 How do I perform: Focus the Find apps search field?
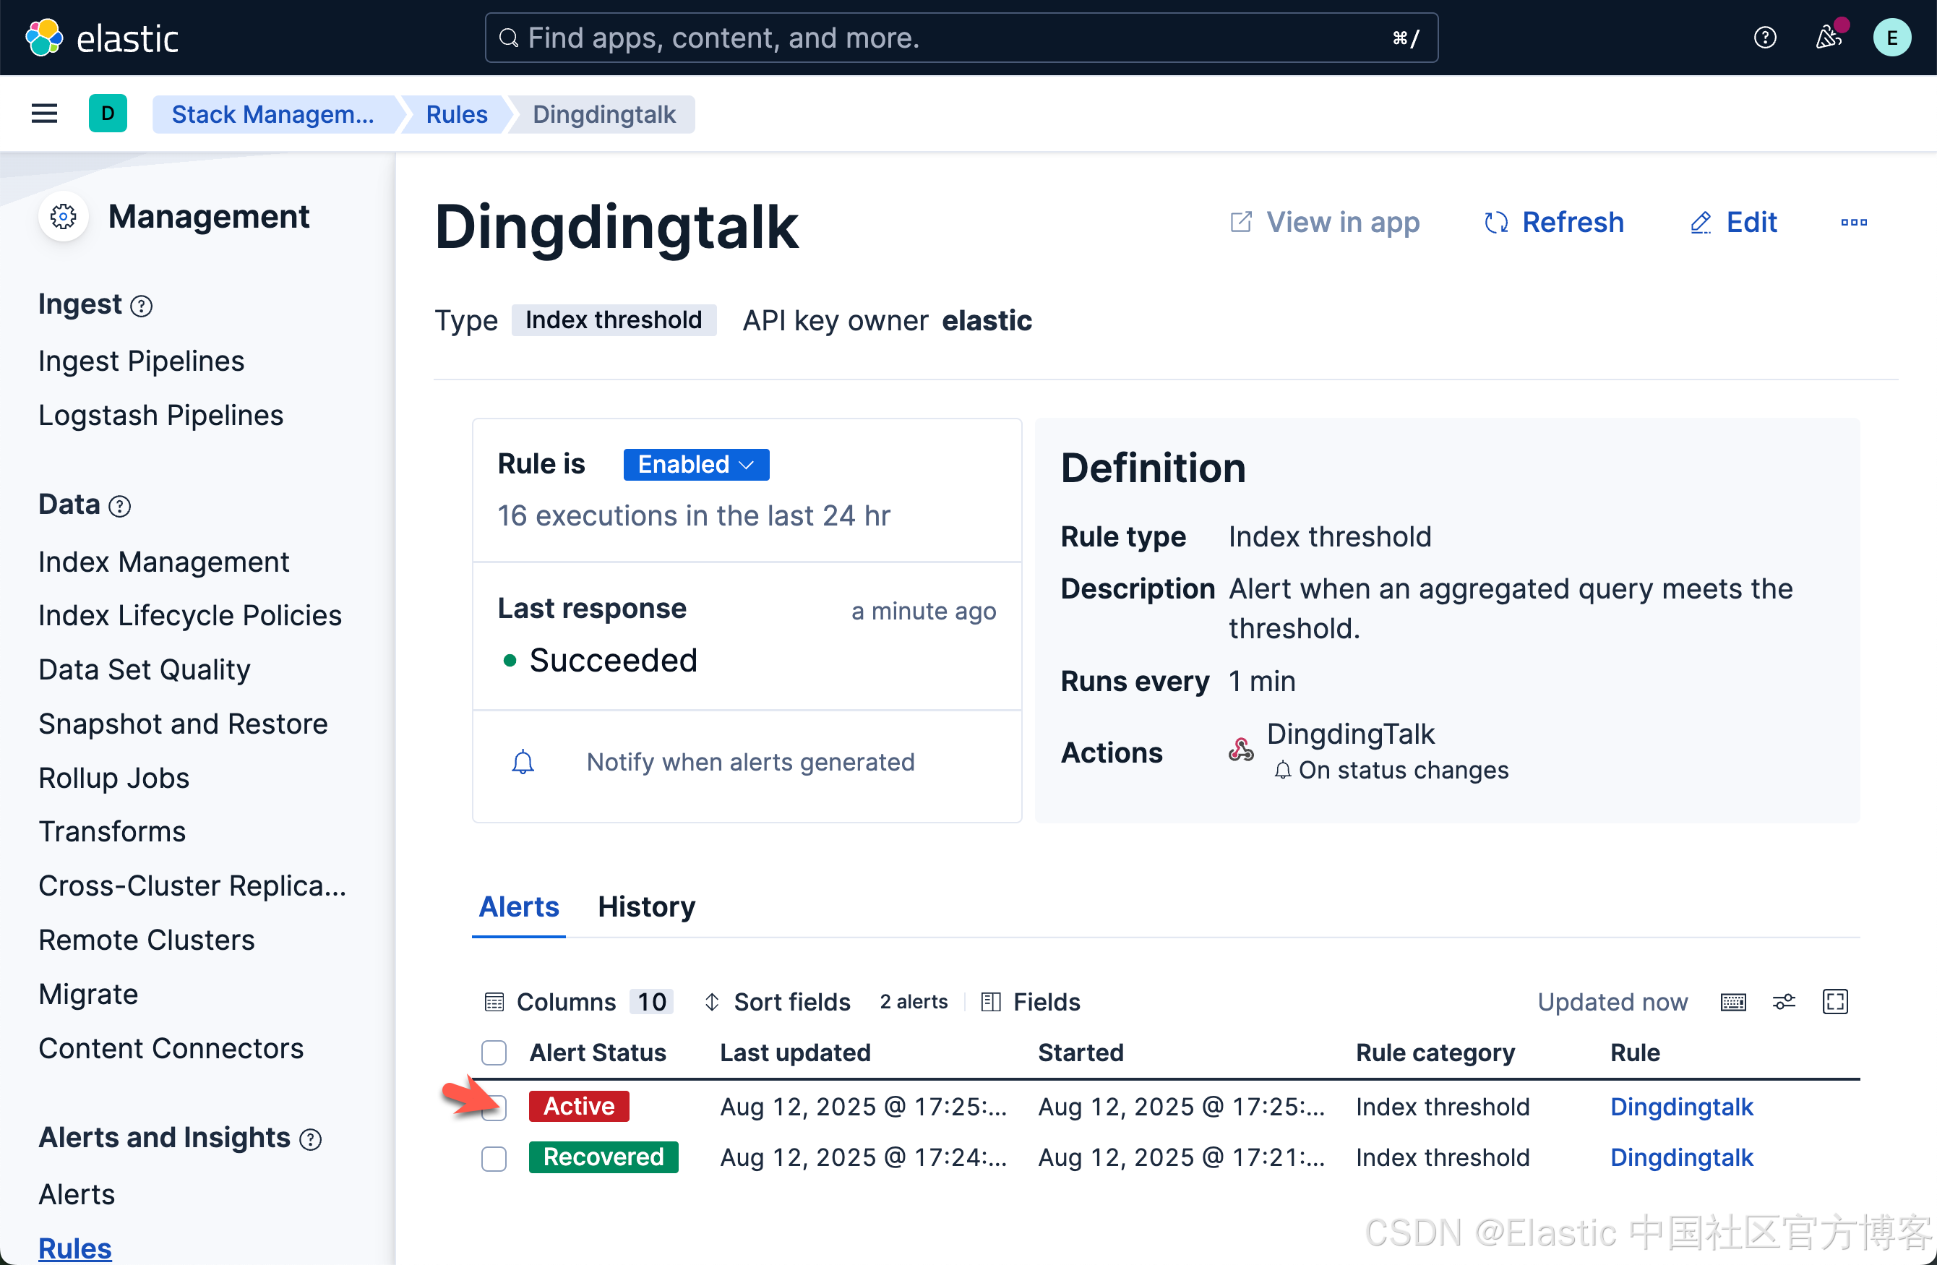(x=961, y=38)
